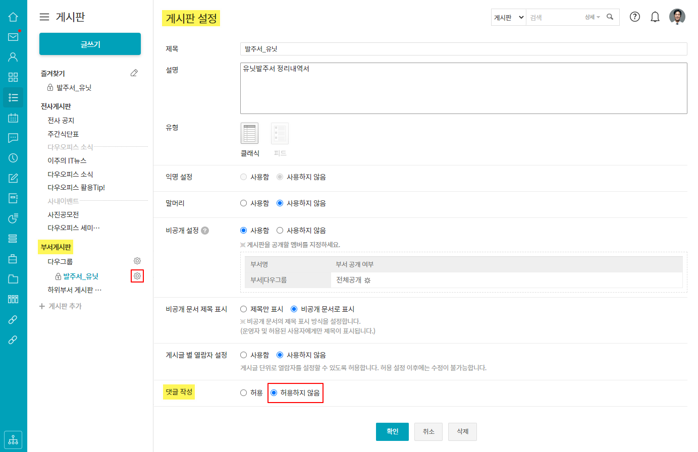This screenshot has width=698, height=452.
Task: Click the edit pencil next to 즐겨찾기
Action: [x=134, y=73]
